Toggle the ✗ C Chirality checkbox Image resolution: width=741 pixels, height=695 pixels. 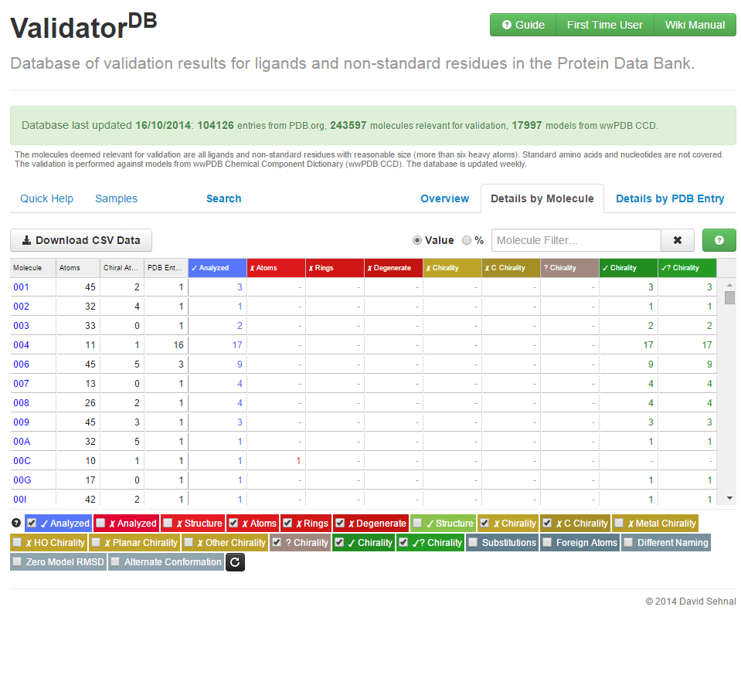pyautogui.click(x=547, y=523)
